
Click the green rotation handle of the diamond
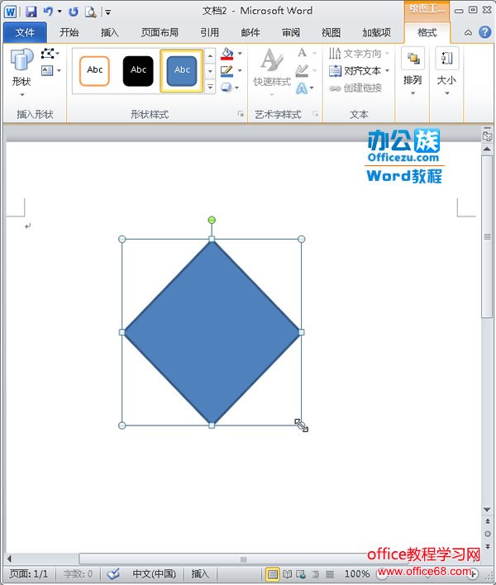coord(212,220)
